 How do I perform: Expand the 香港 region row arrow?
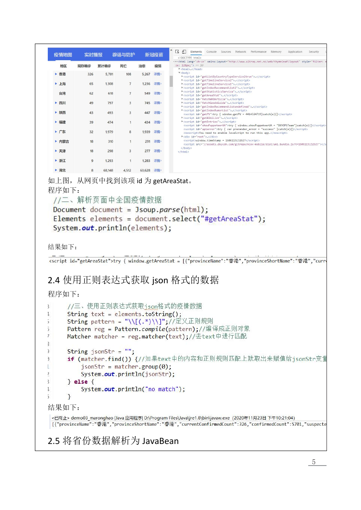pyautogui.click(x=56, y=74)
